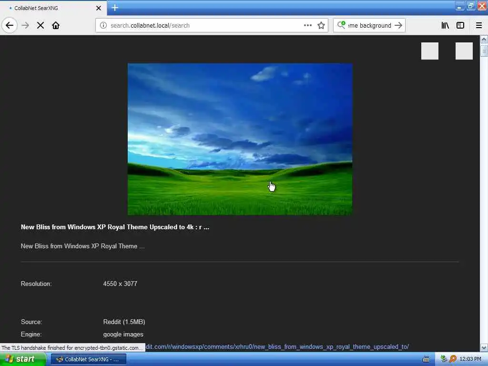This screenshot has height=366, width=488.
Task: Click the 12:03 PM system clock
Action: [x=470, y=359]
